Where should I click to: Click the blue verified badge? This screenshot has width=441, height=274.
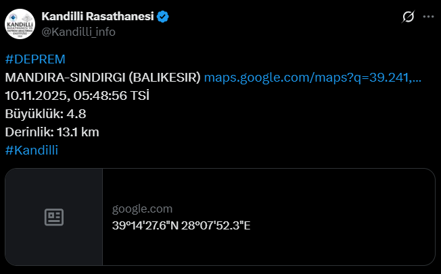point(163,17)
